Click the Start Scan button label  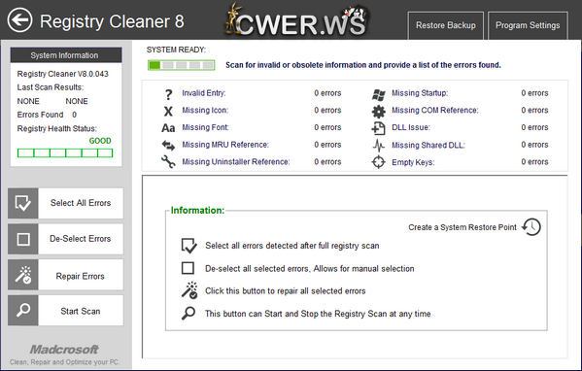81,311
